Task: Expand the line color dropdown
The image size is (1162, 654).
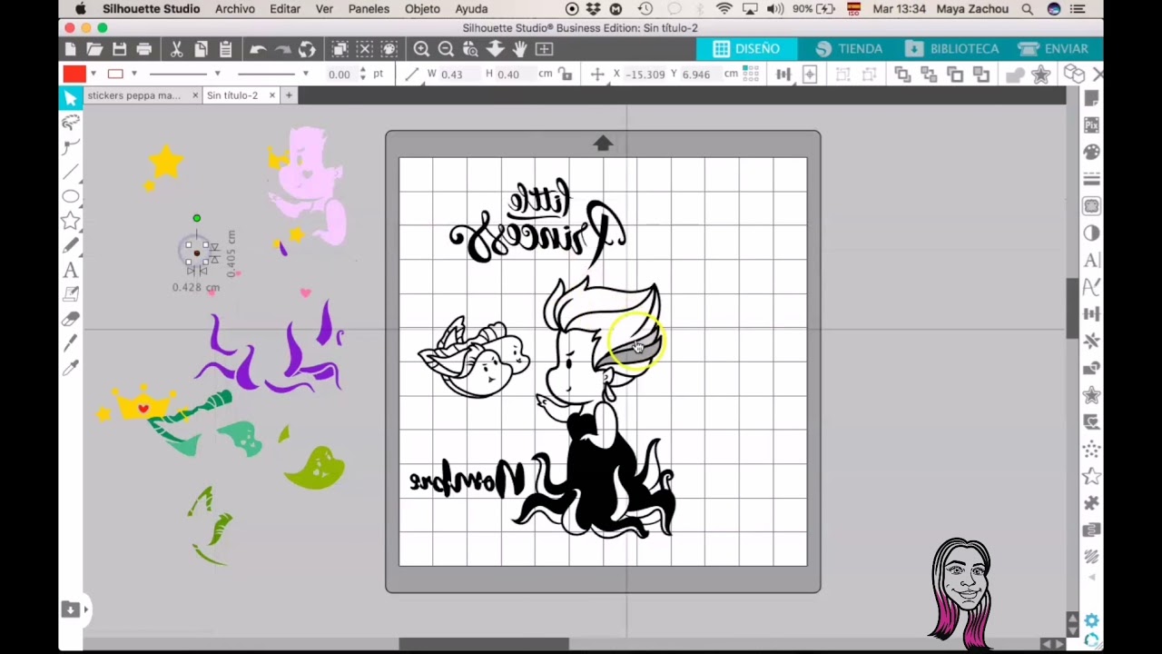Action: [x=134, y=74]
